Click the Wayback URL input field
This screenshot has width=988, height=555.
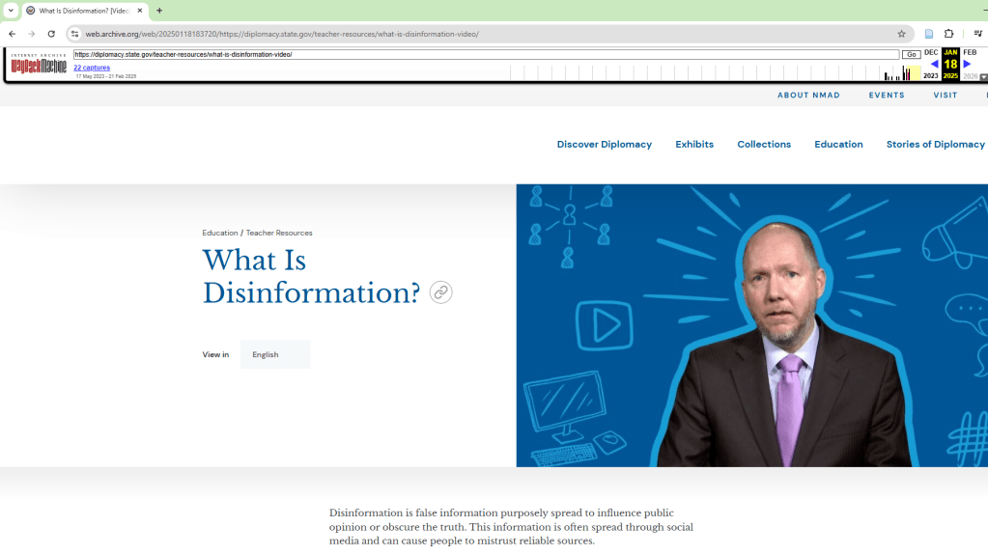485,55
